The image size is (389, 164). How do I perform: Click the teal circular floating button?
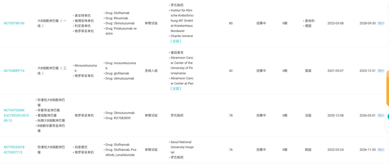[388, 117]
